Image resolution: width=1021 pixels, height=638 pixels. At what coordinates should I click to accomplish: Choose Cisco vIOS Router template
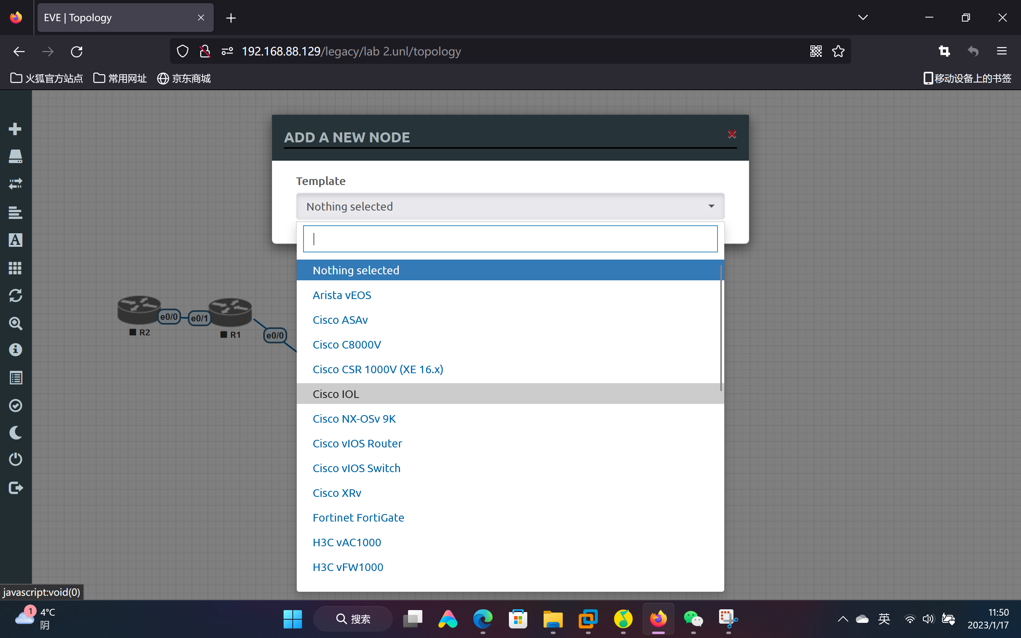click(x=357, y=443)
